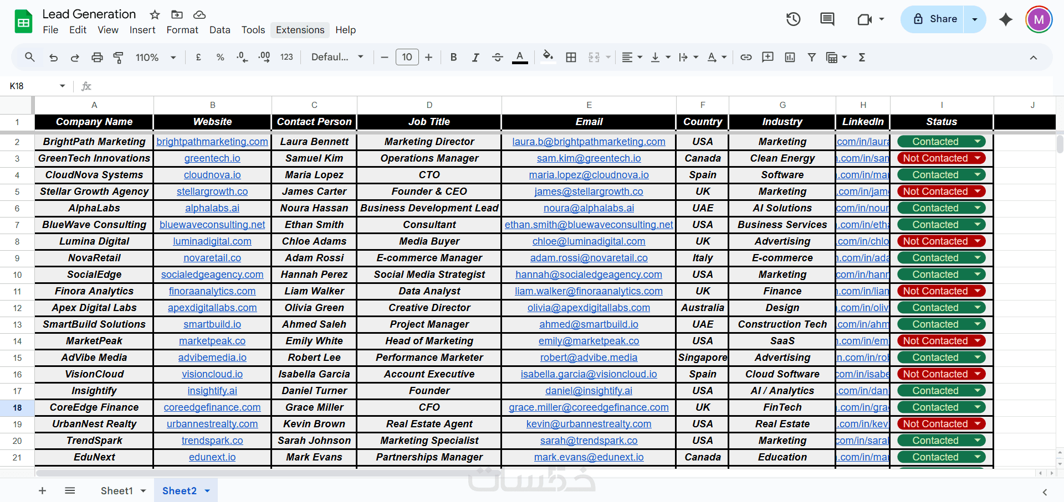The image size is (1064, 502).
Task: Change GreenTech Innovations status dropdown
Action: point(978,158)
